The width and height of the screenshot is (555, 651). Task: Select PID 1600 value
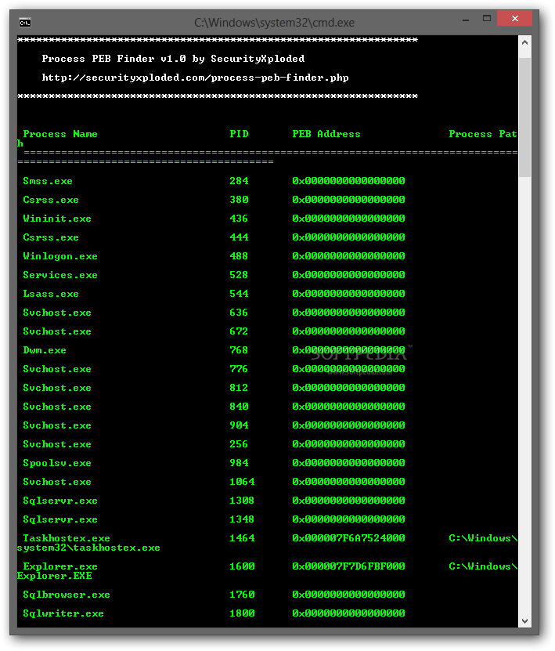pos(242,566)
